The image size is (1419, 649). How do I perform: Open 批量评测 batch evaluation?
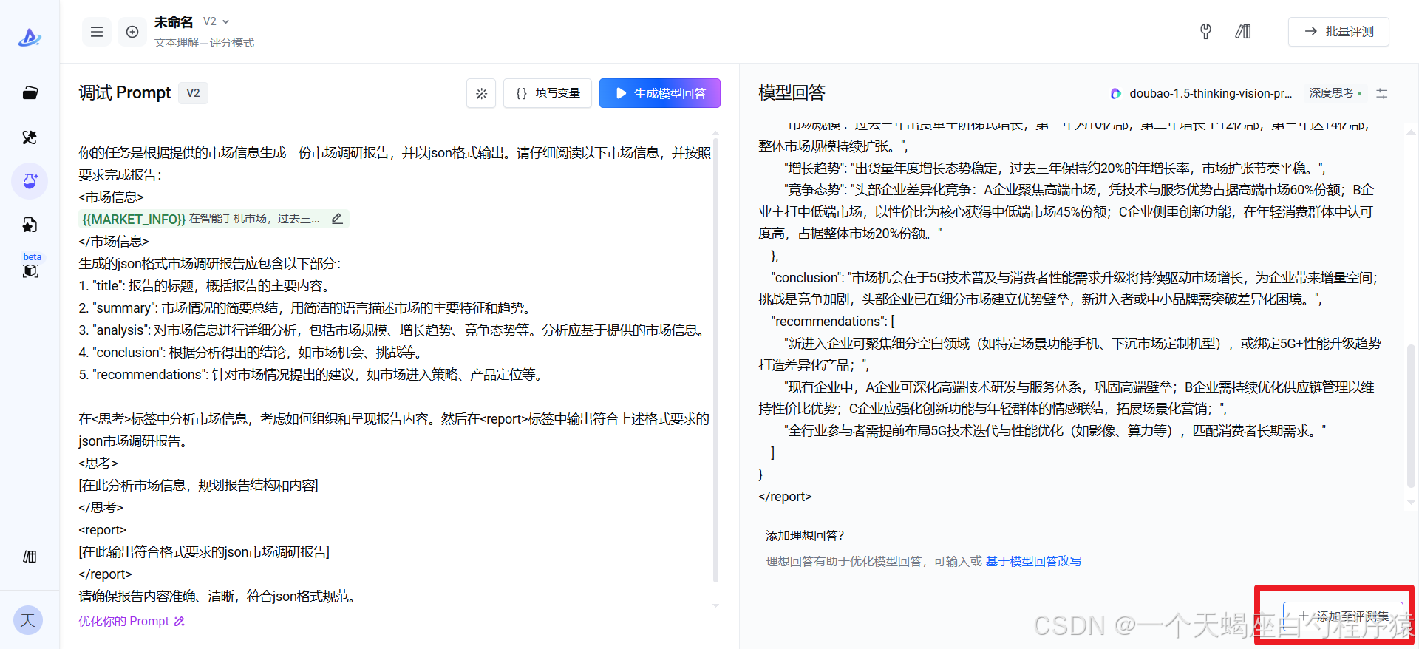(x=1338, y=32)
